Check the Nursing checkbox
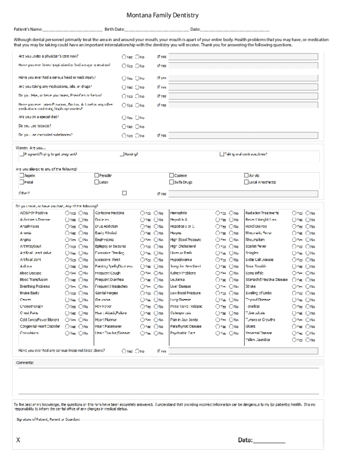 122,154
